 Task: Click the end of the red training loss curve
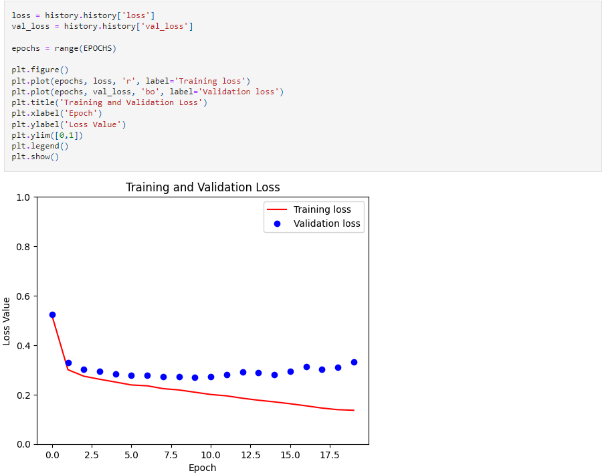(353, 410)
